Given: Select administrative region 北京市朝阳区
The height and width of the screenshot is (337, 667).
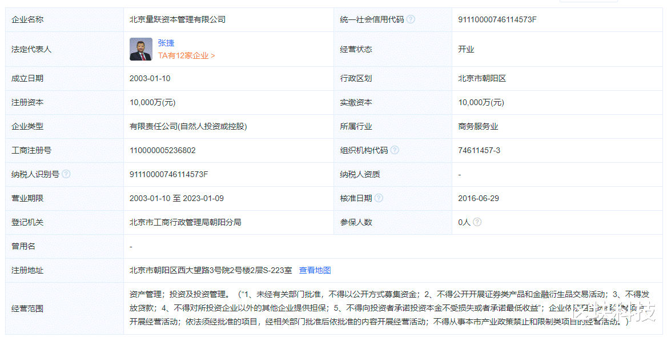Looking at the screenshot, I should pyautogui.click(x=481, y=78).
